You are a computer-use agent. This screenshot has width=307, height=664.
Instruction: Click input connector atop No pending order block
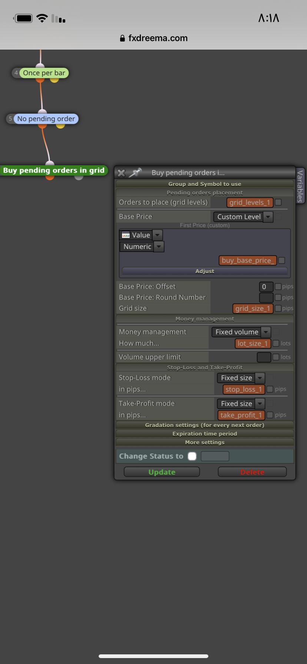pyautogui.click(x=42, y=112)
